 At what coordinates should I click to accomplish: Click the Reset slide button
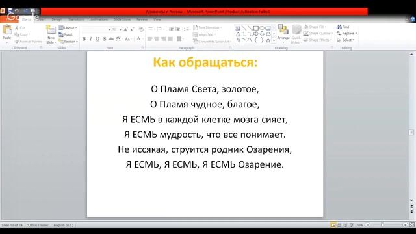(x=66, y=34)
